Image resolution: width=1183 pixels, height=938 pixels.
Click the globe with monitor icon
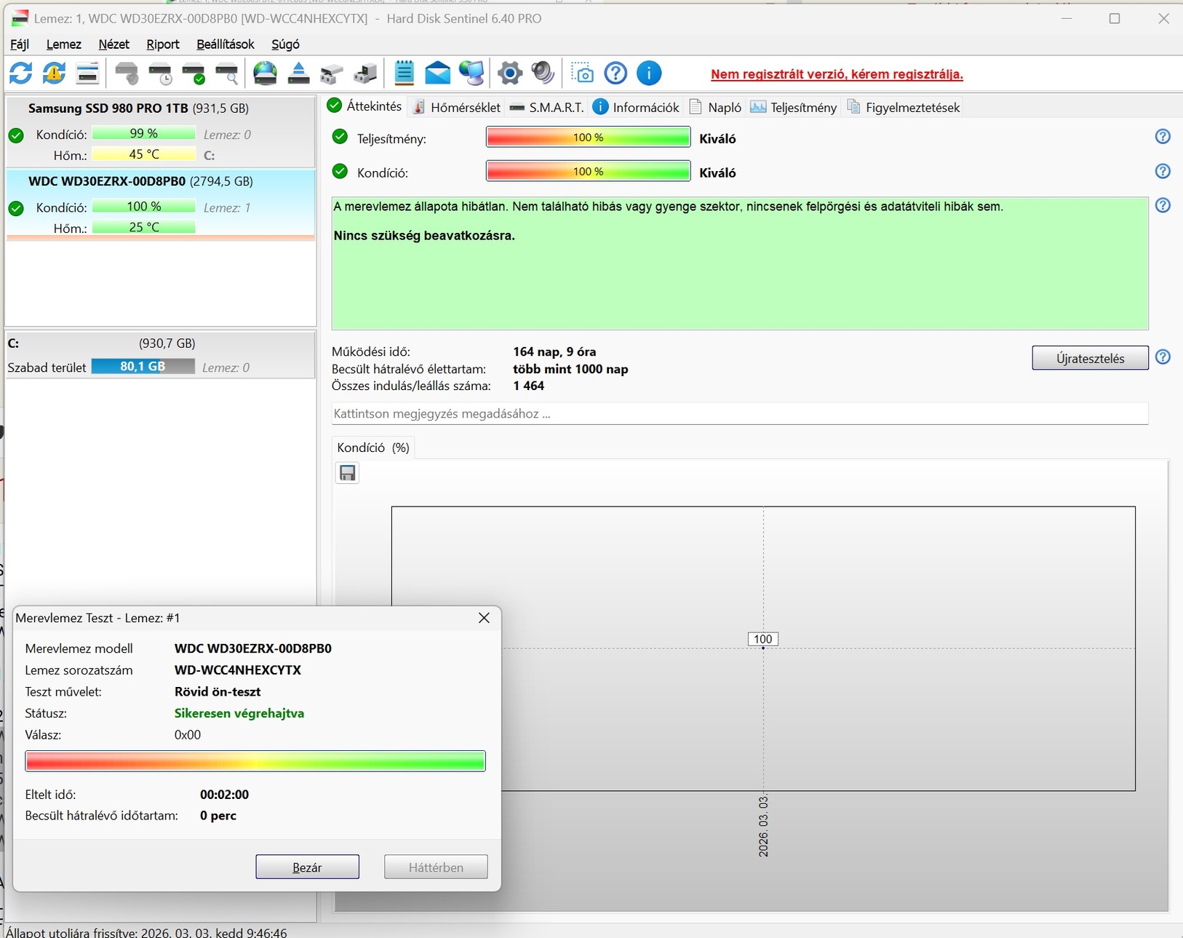(471, 73)
